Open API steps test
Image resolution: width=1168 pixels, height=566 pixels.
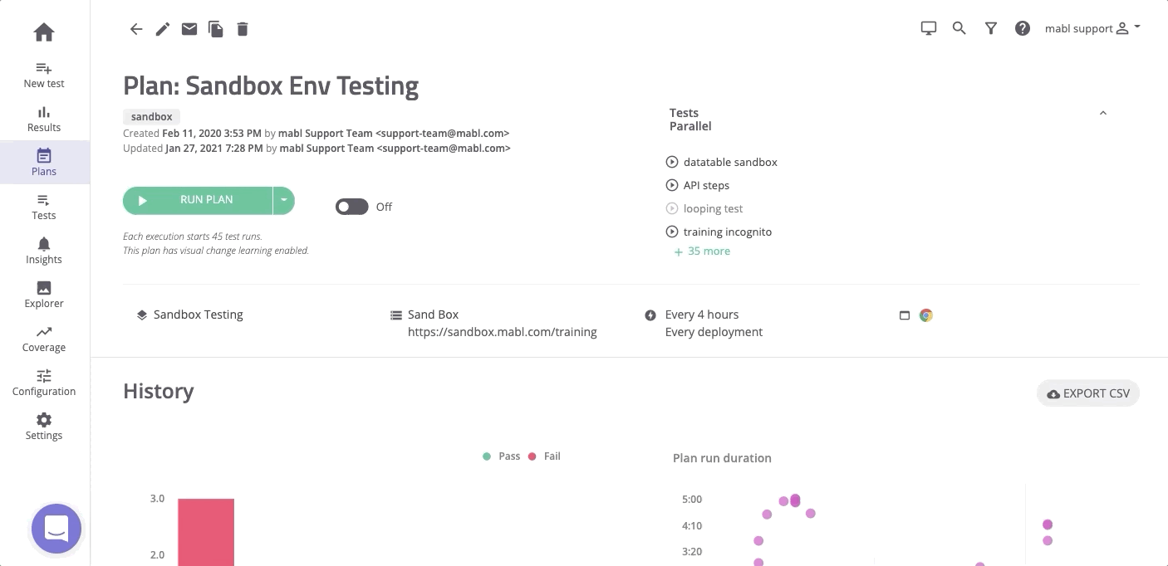[706, 185]
